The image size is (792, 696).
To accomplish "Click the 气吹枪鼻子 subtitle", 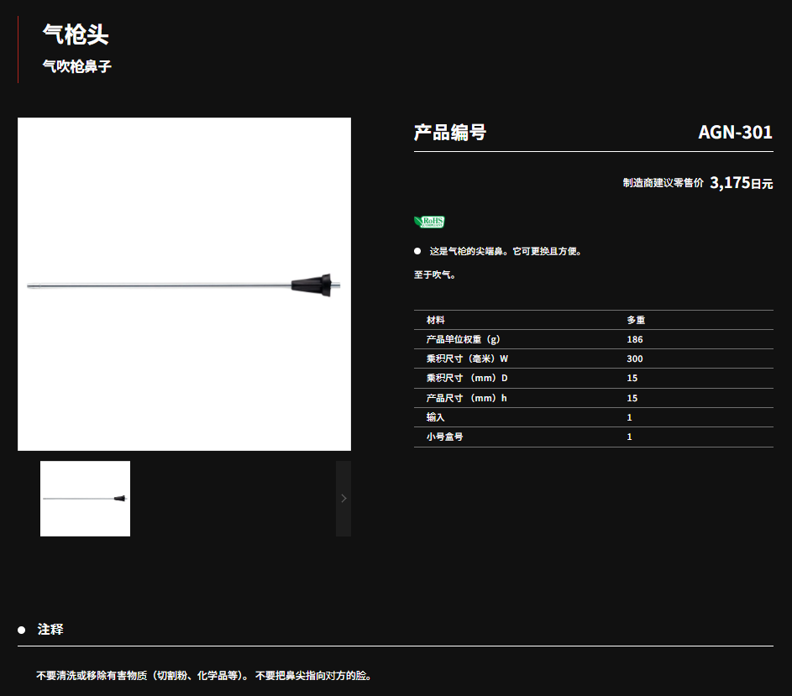I will point(77,66).
